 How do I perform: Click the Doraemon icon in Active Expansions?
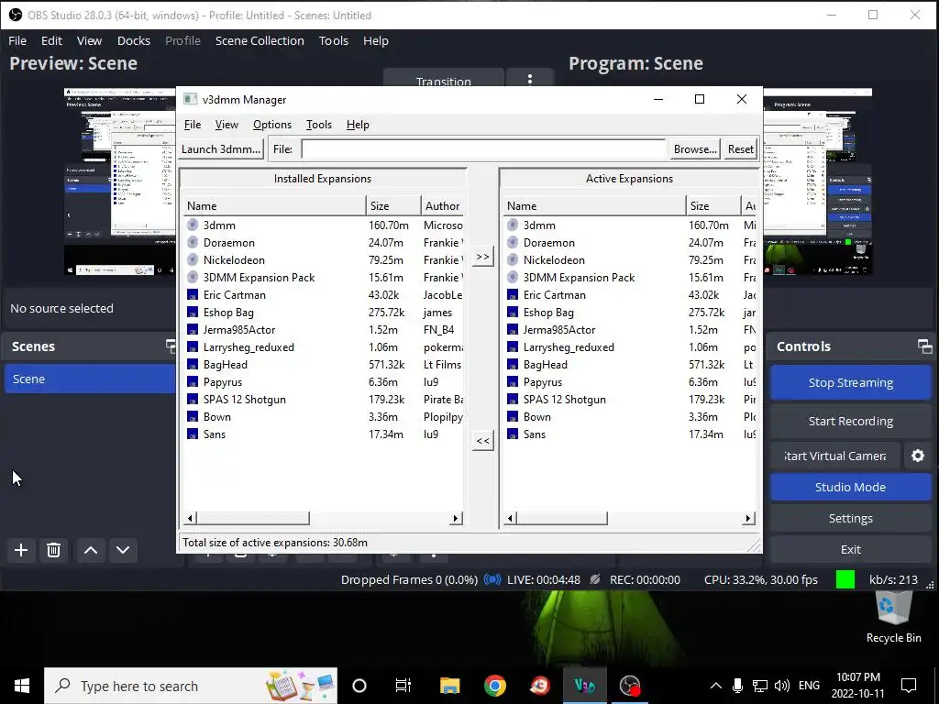pos(513,242)
